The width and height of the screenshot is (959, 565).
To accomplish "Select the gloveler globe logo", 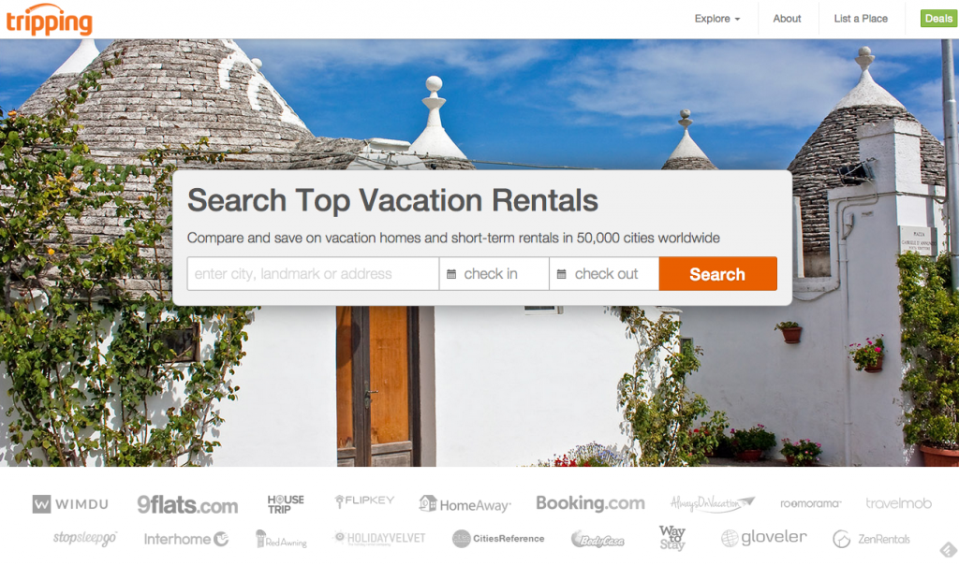I will click(764, 538).
